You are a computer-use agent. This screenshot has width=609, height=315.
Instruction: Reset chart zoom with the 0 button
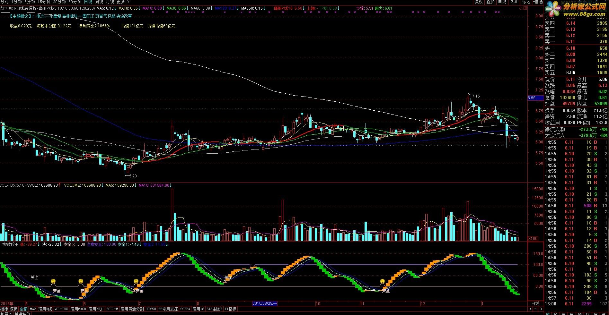541,309
